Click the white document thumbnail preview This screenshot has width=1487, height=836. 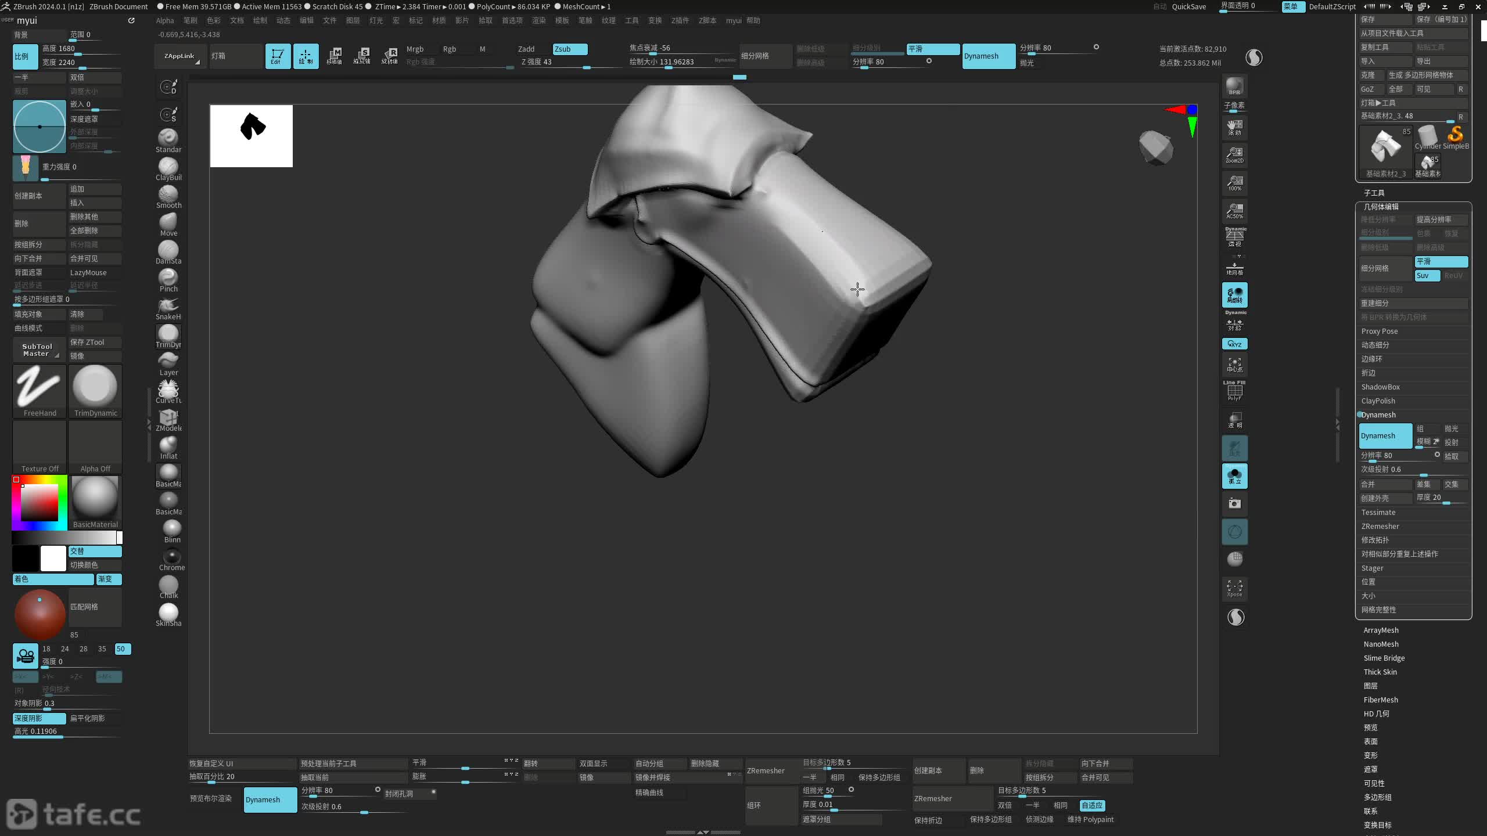[x=251, y=136]
